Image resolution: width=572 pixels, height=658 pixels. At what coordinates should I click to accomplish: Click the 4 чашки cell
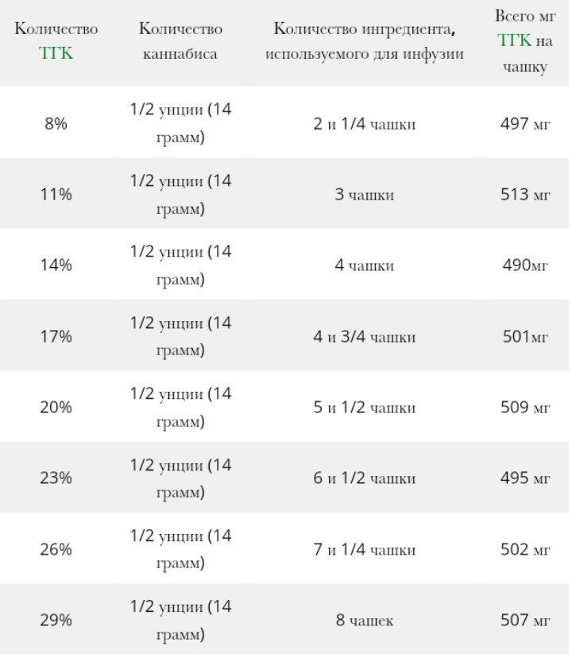coord(365,265)
